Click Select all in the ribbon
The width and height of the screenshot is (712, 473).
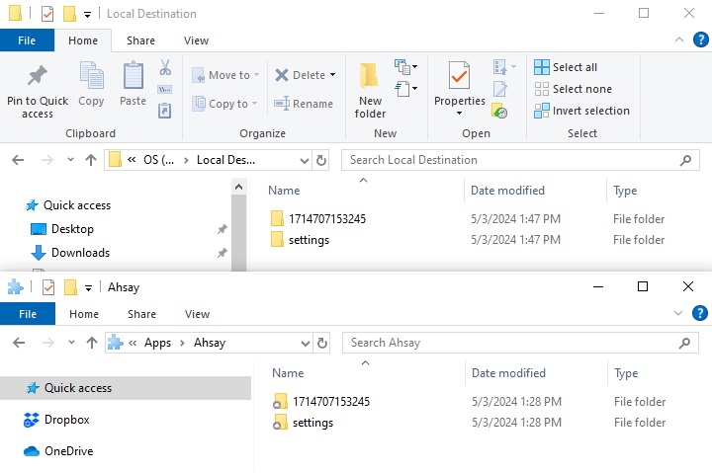click(566, 67)
